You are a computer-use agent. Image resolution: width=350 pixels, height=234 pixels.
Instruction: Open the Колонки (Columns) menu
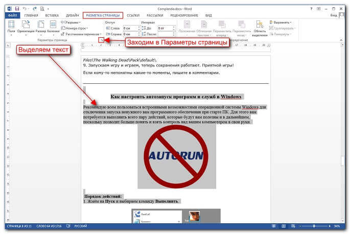[53, 28]
